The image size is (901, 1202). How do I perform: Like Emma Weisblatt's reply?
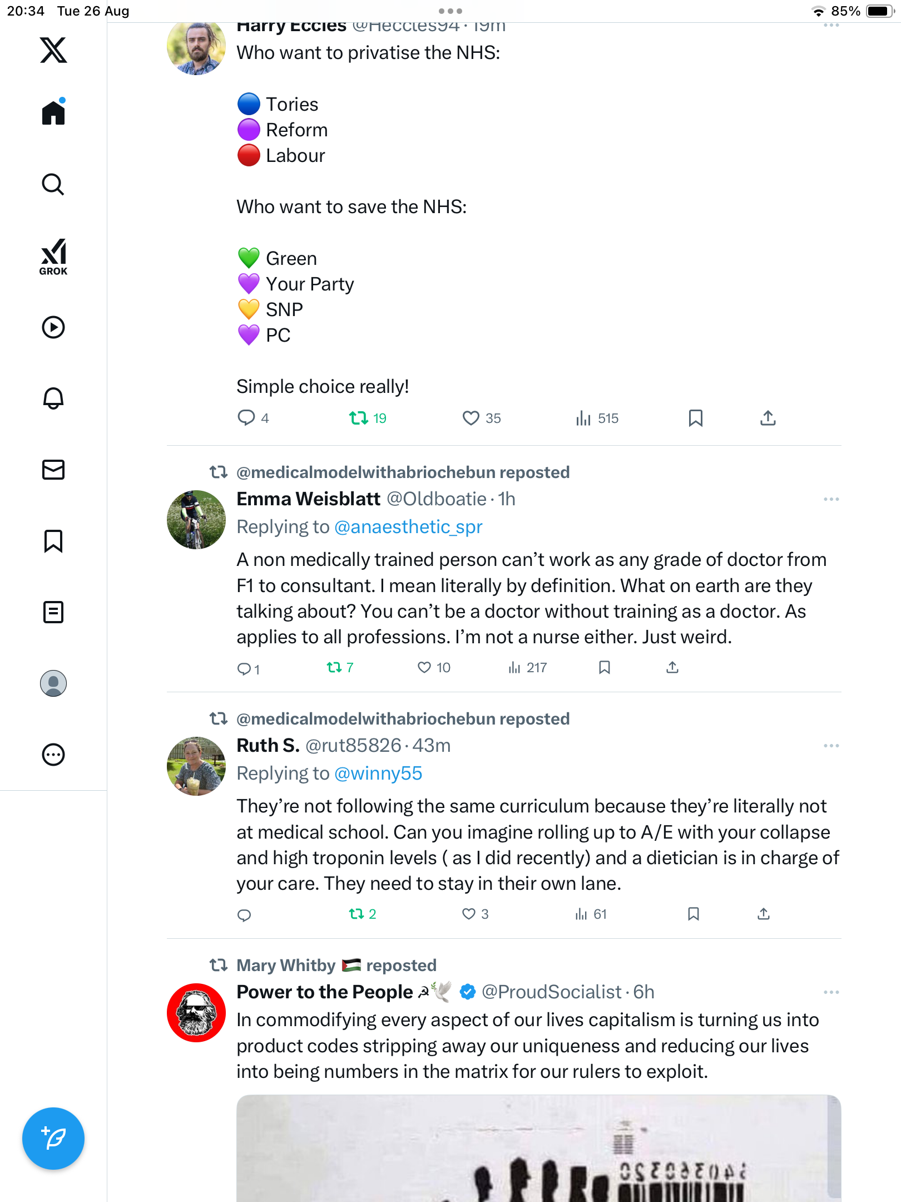click(x=424, y=667)
